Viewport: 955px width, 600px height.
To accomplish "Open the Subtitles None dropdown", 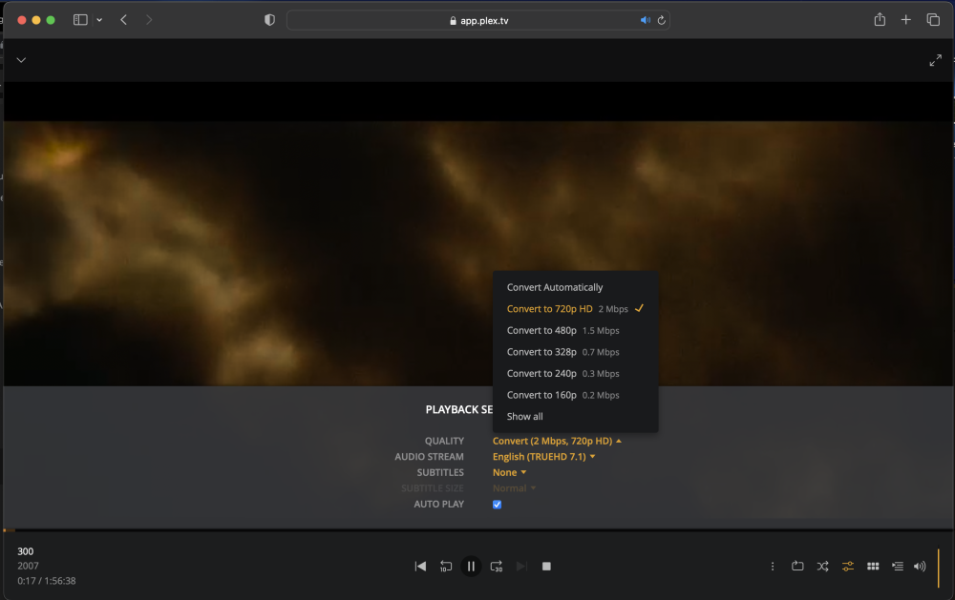I will pos(509,472).
